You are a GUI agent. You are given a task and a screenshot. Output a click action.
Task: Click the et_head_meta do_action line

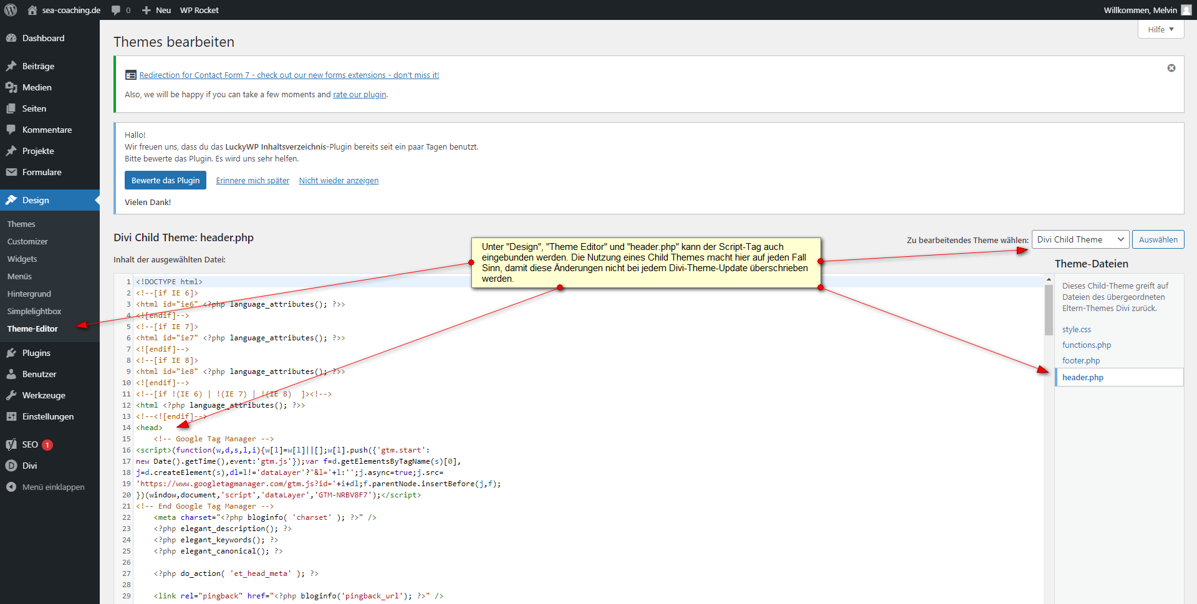[236, 573]
